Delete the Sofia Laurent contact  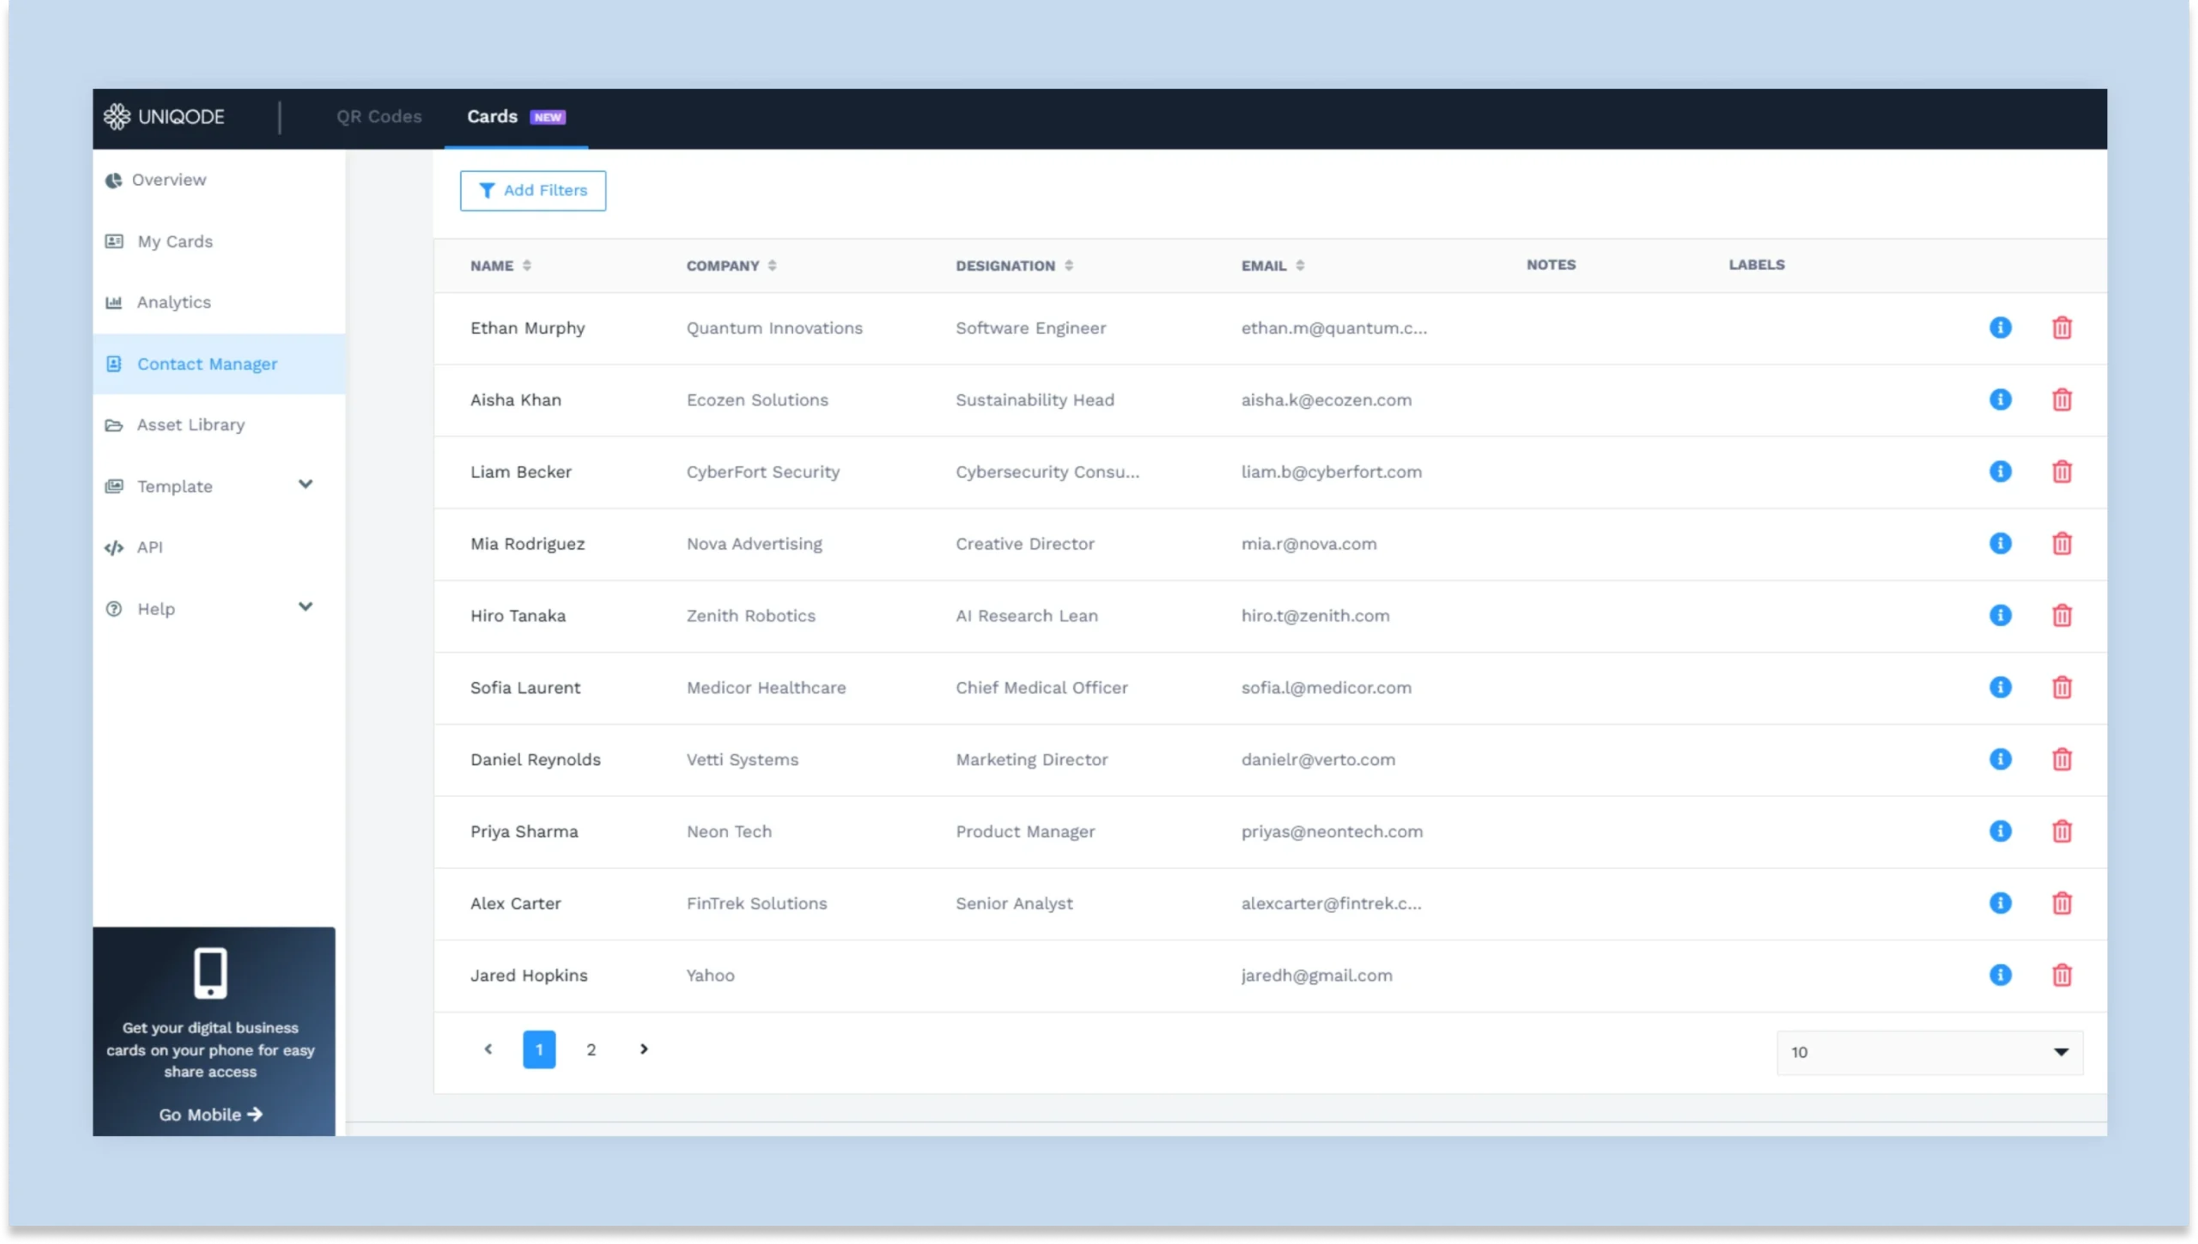pos(2061,687)
